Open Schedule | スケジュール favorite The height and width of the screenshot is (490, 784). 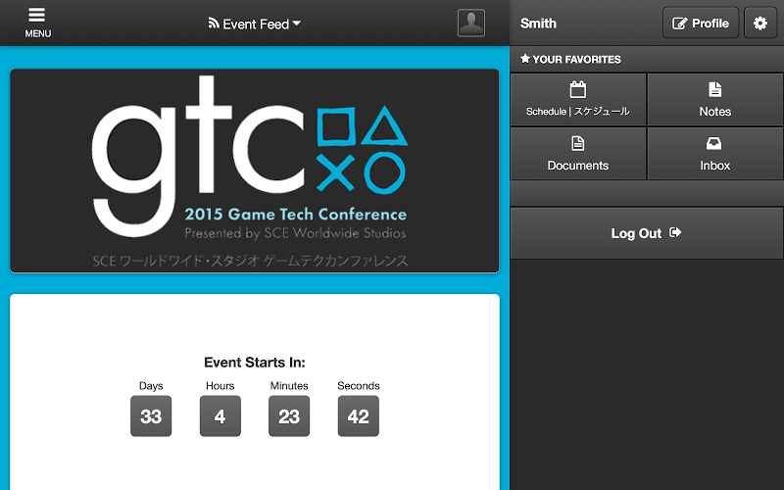point(578,100)
